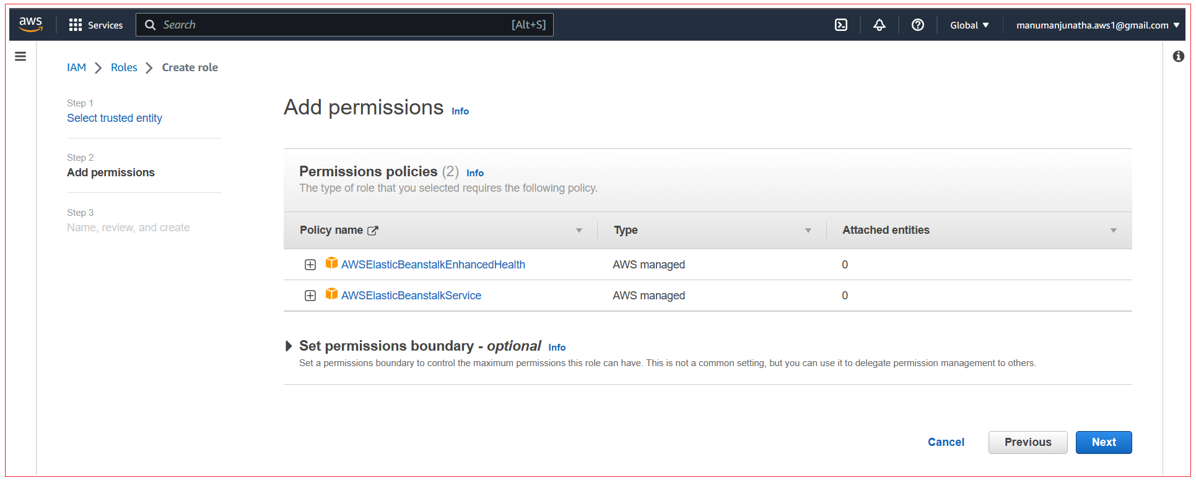Viewport: 1196px width, 483px height.
Task: Click the AWSElasticBeanstalkEnhancedHealth policy cube icon
Action: tap(332, 263)
